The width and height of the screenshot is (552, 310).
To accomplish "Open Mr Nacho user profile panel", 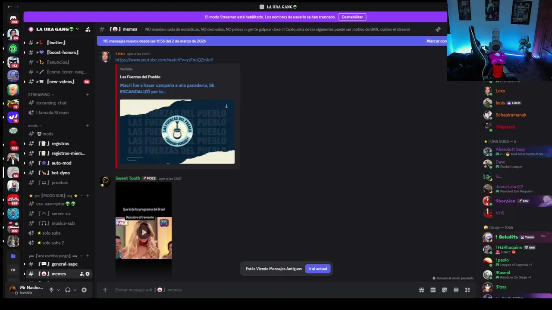I will tap(26, 290).
